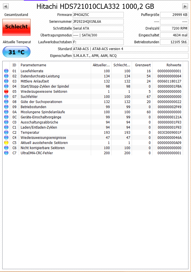Click blue status icon for Suchfehler
Image resolution: width=191 pixels, height=272 pixels.
coord(6,96)
